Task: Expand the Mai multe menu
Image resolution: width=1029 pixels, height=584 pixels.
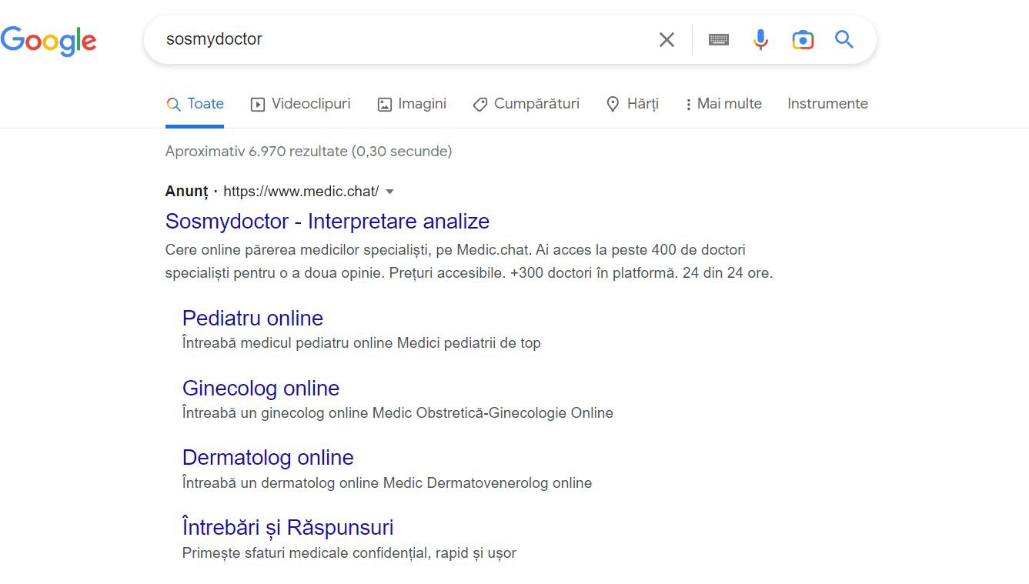Action: coord(723,104)
